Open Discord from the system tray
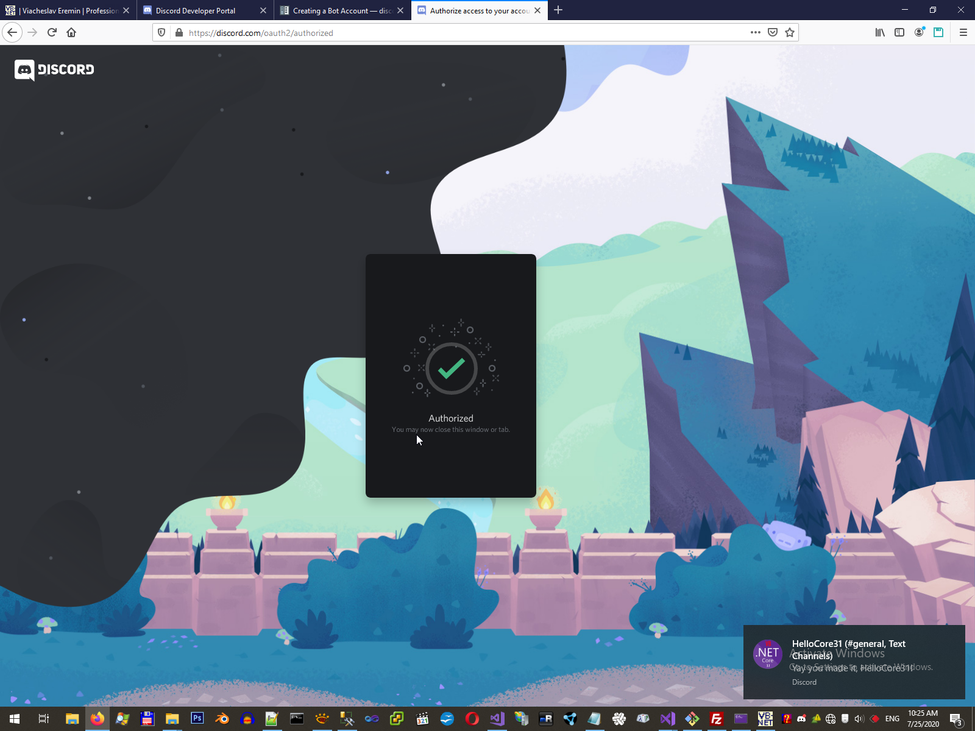Viewport: 975px width, 731px height. [801, 719]
